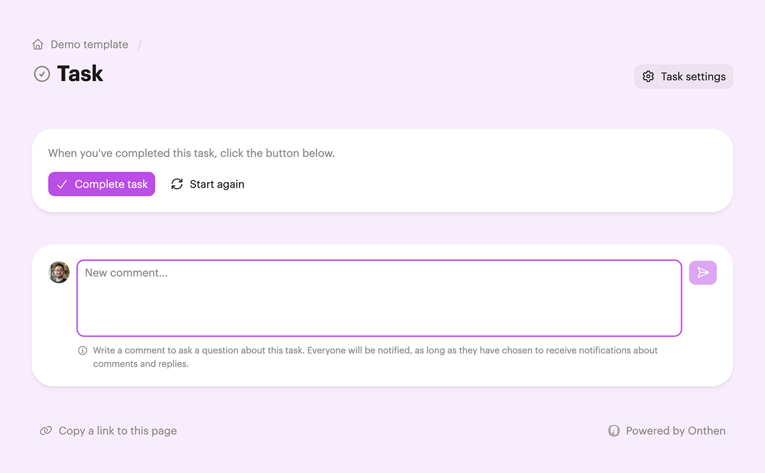Click the circular arrows restart icon
Screen dimensions: 765x473
177,184
